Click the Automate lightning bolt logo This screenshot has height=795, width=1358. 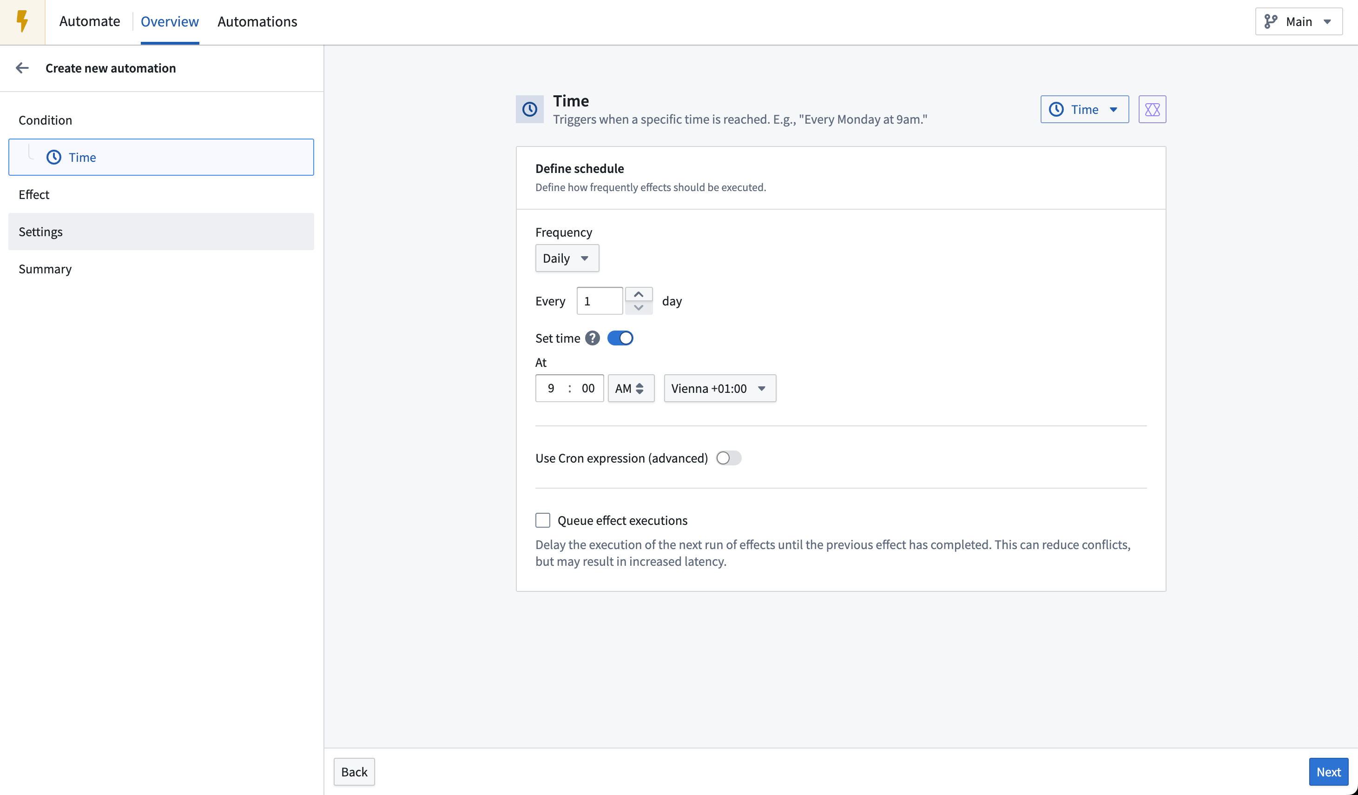22,21
